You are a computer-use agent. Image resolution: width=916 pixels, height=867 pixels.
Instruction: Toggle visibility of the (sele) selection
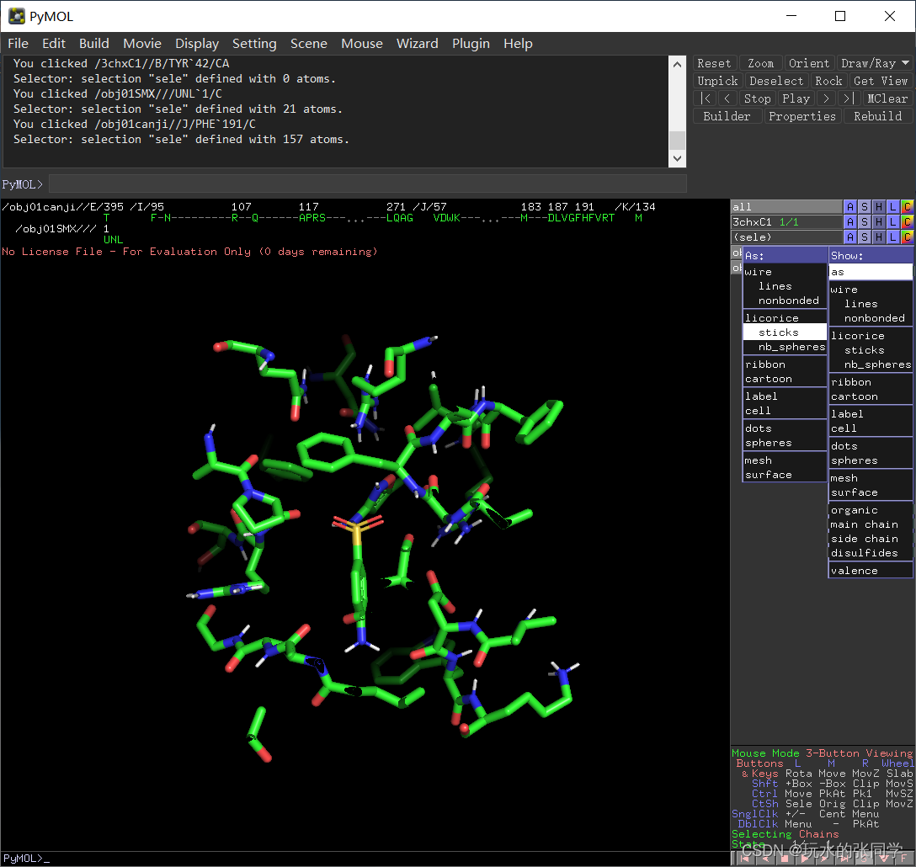(x=786, y=237)
